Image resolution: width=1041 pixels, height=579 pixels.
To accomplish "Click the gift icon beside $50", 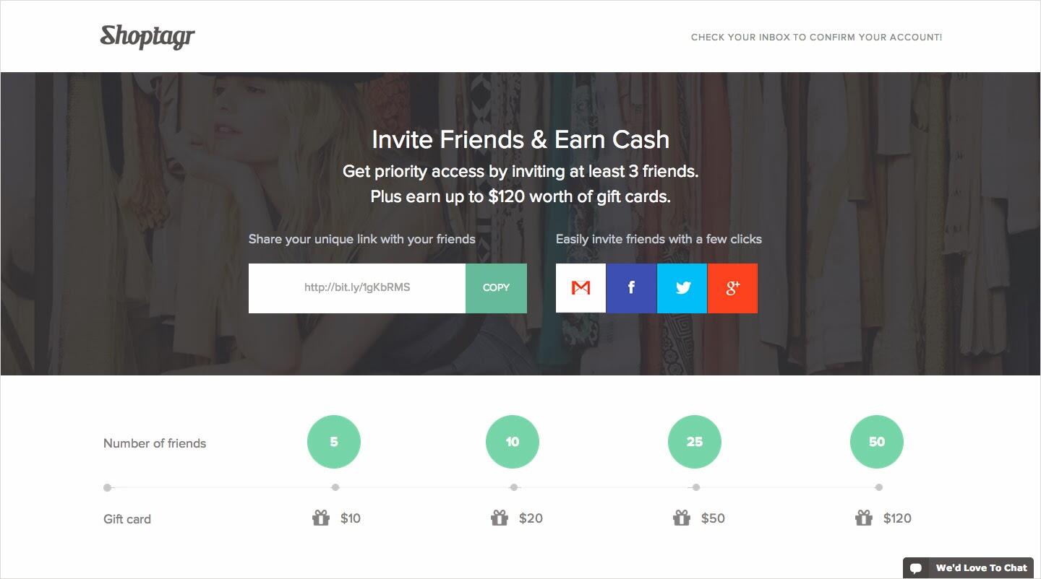I will [682, 518].
